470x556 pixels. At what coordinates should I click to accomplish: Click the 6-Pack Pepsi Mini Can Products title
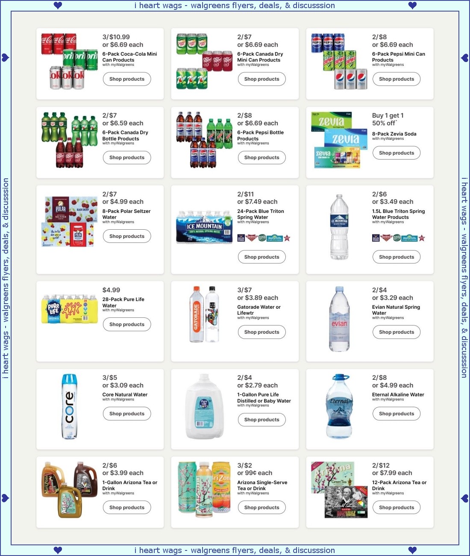(399, 57)
